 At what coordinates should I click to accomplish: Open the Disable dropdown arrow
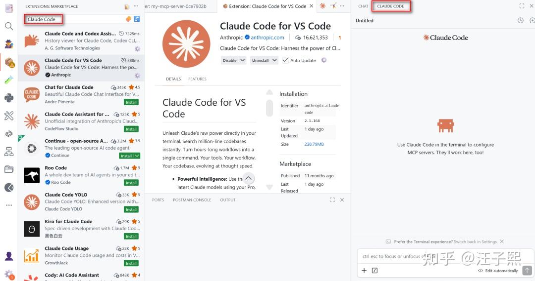243,60
